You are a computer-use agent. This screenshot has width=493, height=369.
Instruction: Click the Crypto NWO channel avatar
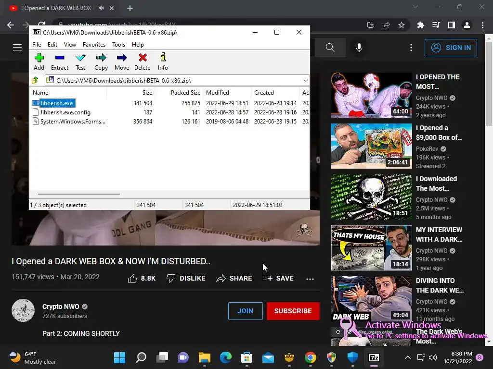tap(23, 310)
